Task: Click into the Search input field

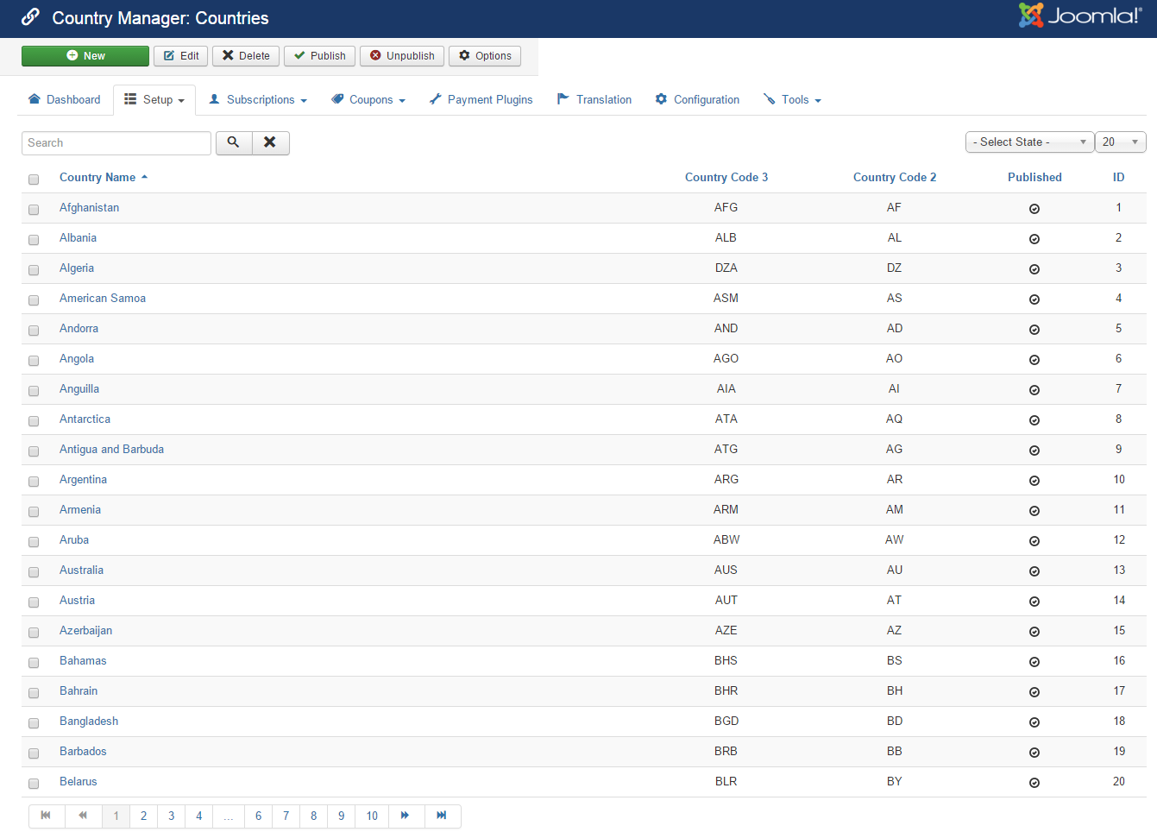Action: 116,143
